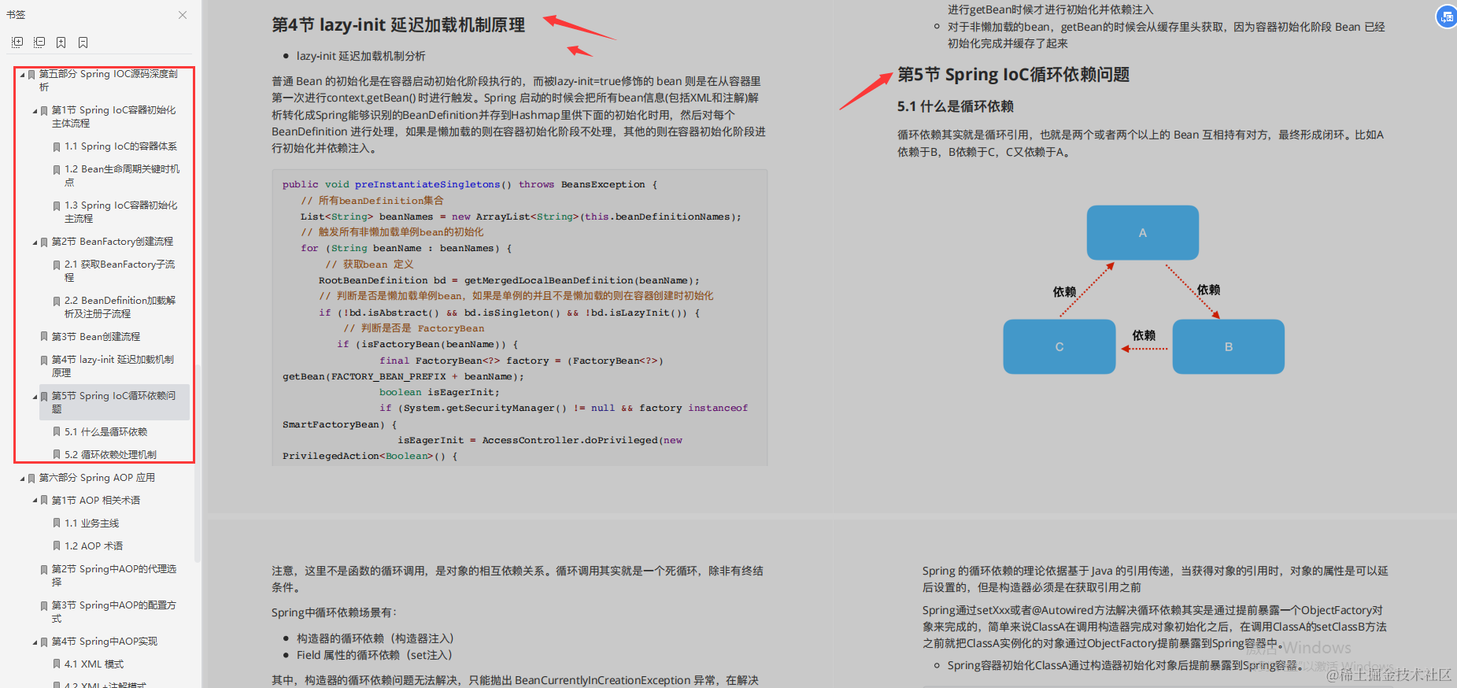Click box B in dependency diagram
1457x688 pixels.
pos(1229,346)
